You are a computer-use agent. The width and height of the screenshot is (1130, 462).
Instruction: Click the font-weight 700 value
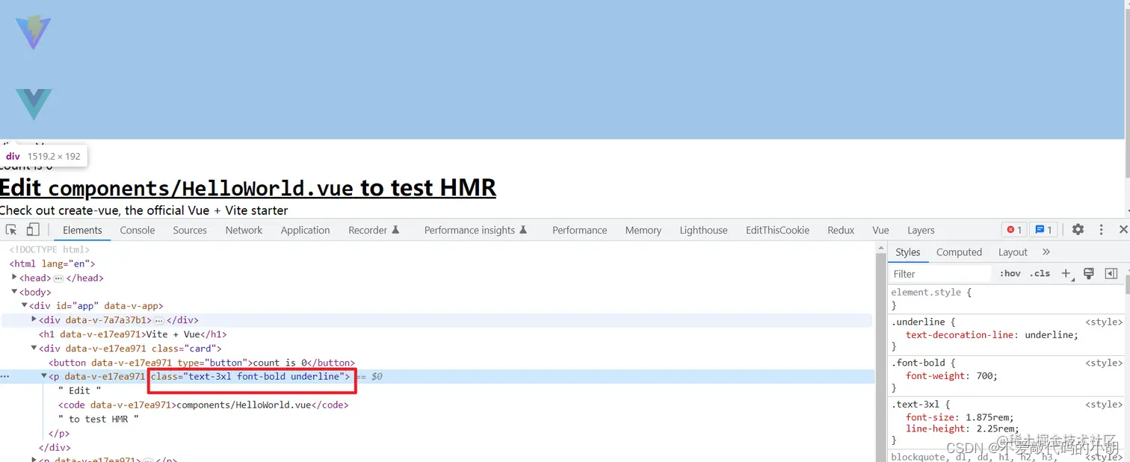pyautogui.click(x=986, y=376)
